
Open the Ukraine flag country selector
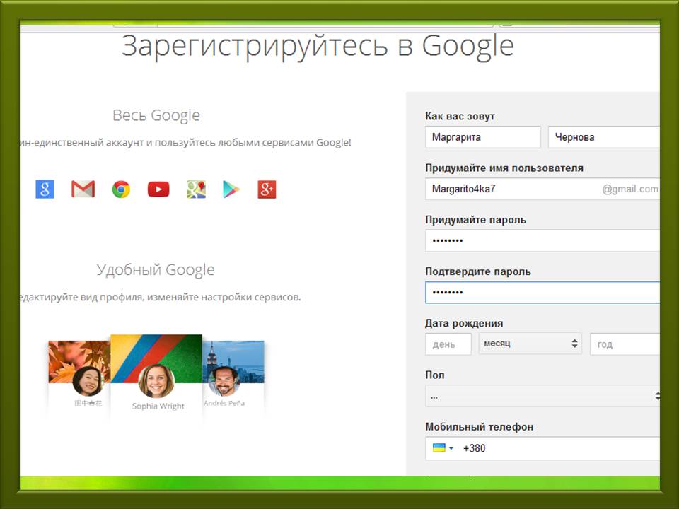(443, 448)
